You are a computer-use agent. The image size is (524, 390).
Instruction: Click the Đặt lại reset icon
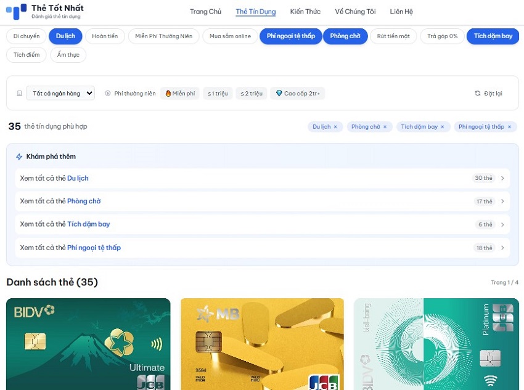click(x=477, y=94)
